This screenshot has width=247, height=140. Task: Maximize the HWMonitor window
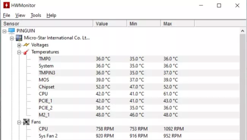point(219,5)
